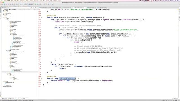The width and height of the screenshot is (180, 101).
Task: Open the Run tool window tab
Action: 18,99
